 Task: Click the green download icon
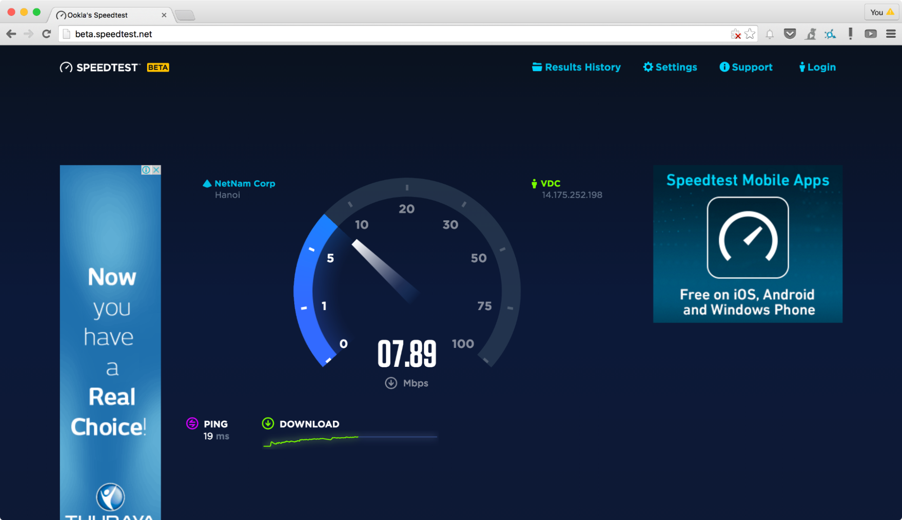click(268, 424)
